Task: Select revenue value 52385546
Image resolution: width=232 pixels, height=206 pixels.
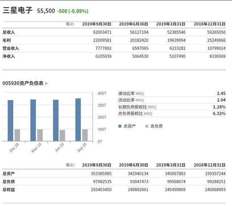Action: [176, 32]
